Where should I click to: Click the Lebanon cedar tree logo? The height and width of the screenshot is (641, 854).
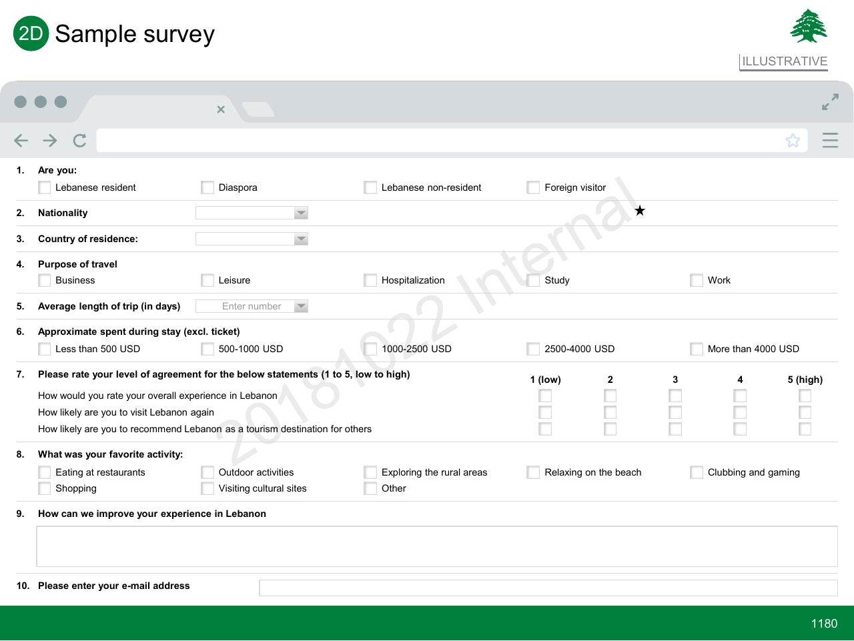pos(809,26)
